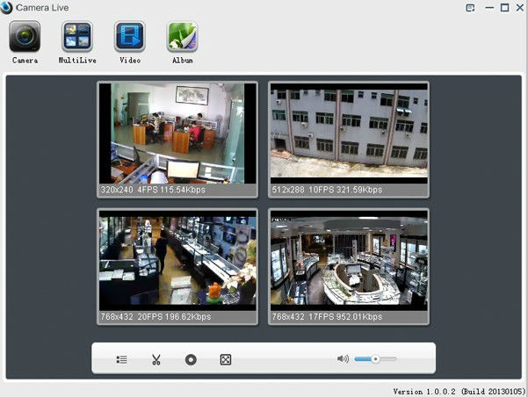Start recording with the record button

tap(191, 359)
